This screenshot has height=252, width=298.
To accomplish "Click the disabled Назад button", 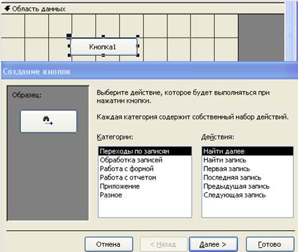I will pos(164,244).
